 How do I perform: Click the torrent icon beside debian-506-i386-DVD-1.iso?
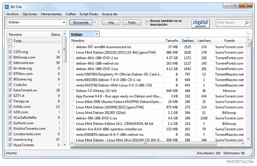[x=73, y=118]
